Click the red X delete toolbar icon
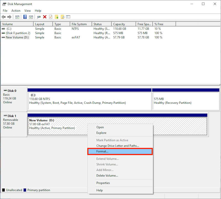Viewport: 221px width, 199px height. pyautogui.click(x=45, y=17)
